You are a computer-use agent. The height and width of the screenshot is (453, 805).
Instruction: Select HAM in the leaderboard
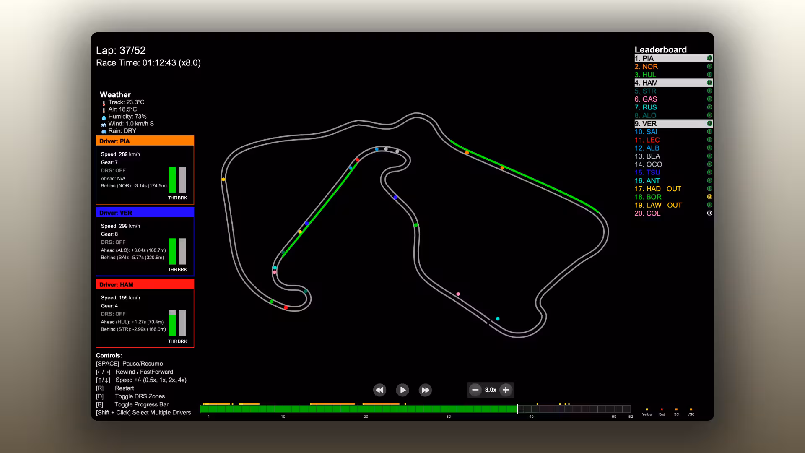coord(673,83)
